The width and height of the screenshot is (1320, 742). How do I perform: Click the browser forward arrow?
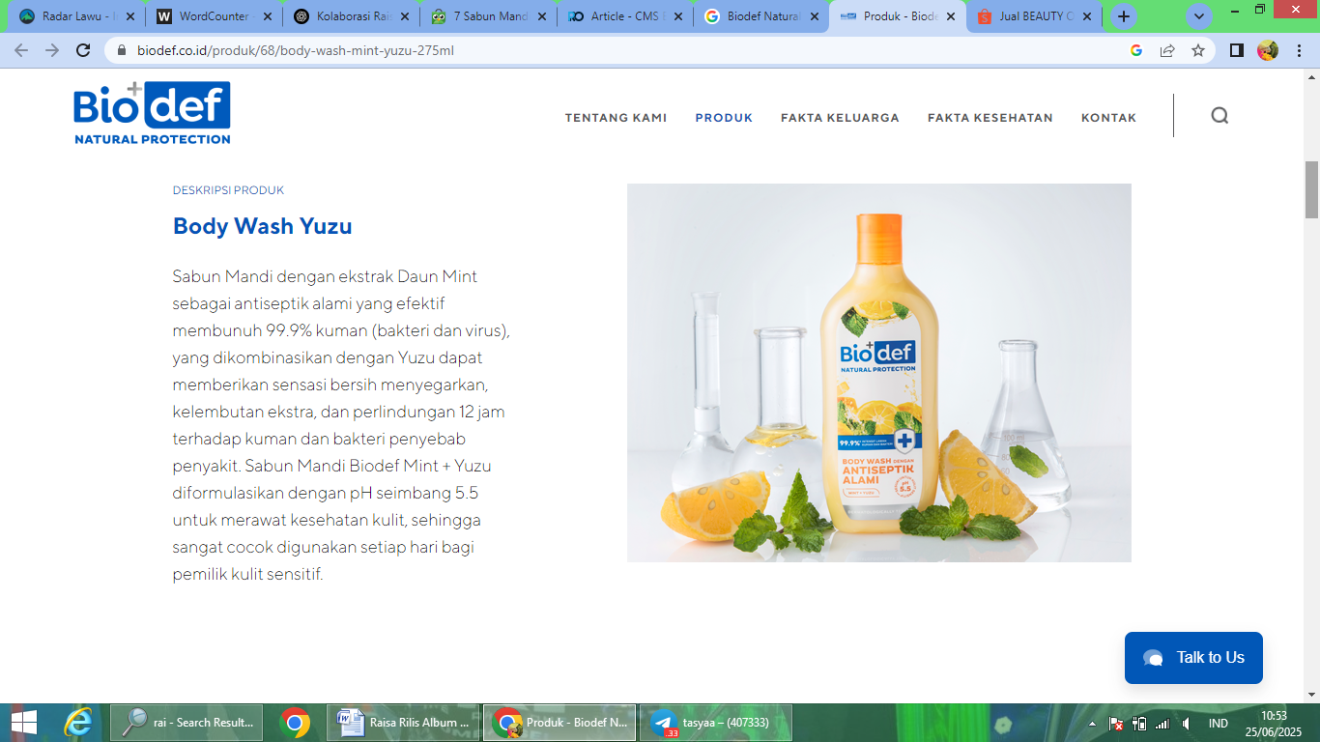[52, 50]
